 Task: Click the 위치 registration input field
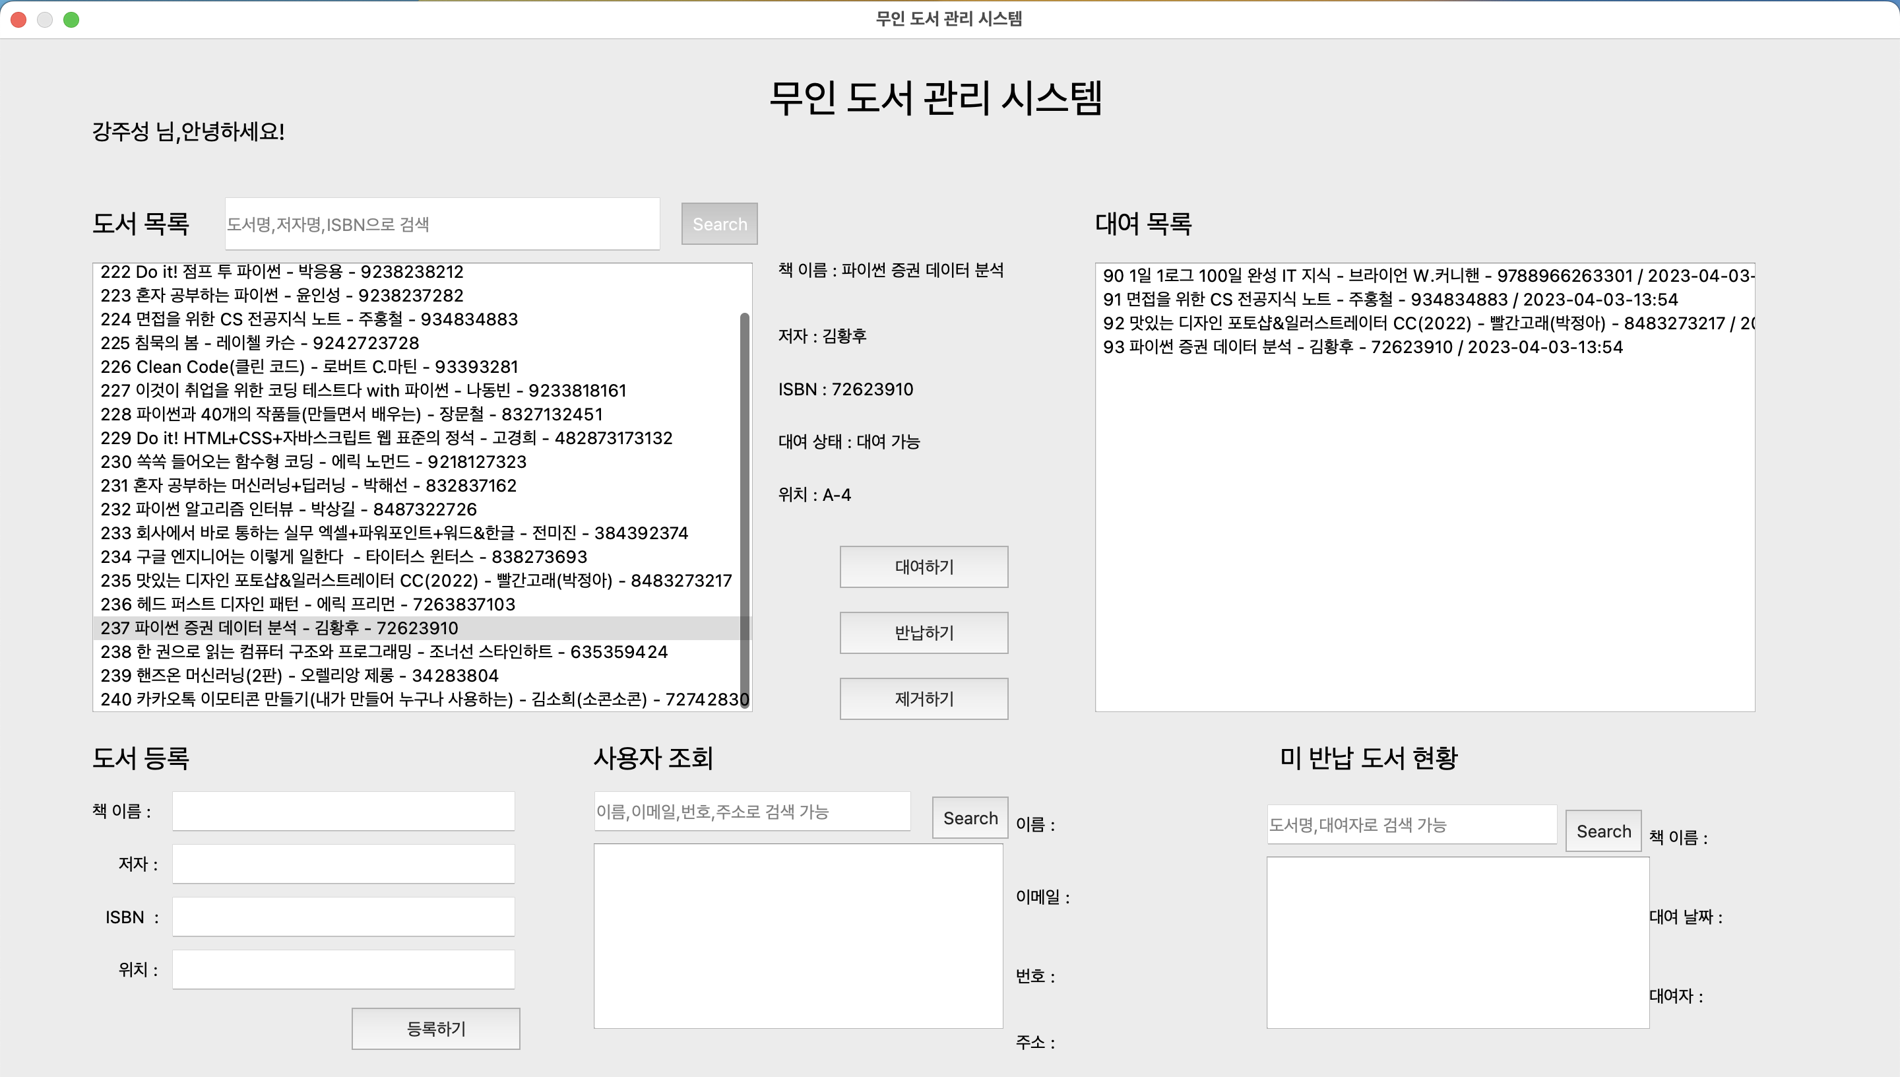(343, 969)
